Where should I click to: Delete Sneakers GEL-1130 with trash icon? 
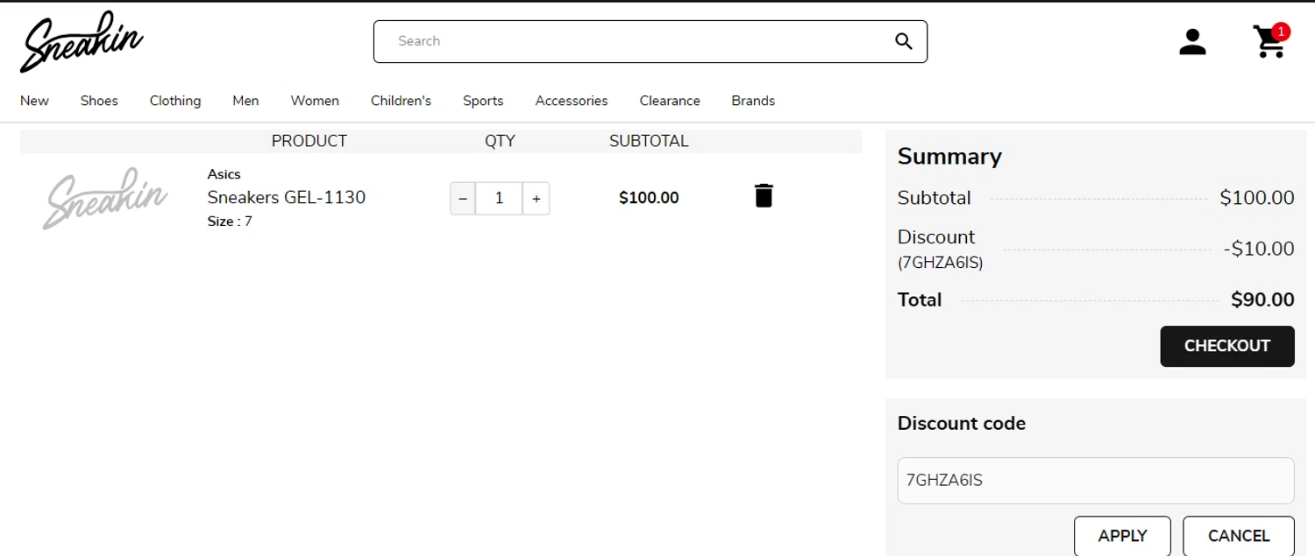(764, 196)
